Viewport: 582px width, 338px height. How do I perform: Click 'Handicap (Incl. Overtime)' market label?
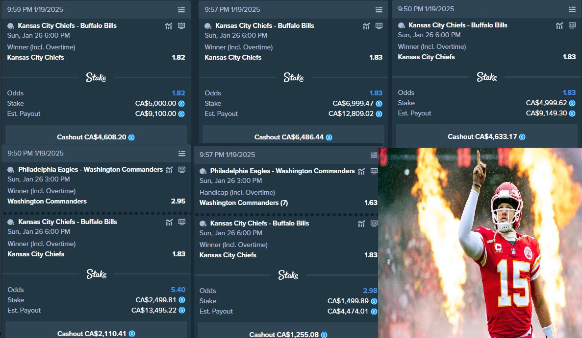coord(237,193)
